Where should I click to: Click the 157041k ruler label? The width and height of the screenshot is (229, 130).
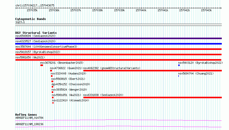(163, 10)
